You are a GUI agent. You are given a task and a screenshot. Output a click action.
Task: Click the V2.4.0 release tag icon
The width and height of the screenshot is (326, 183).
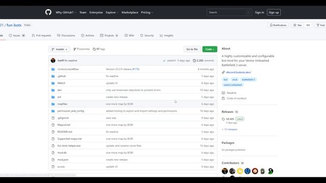(x=223, y=119)
